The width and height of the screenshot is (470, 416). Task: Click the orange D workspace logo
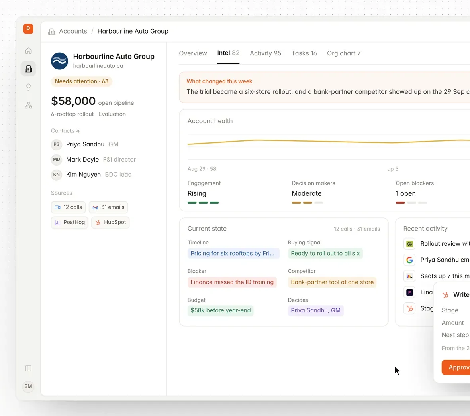28,28
